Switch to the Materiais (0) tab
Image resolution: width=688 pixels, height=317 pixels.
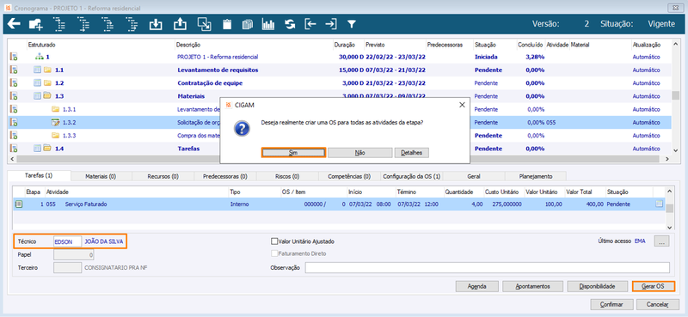point(101,176)
